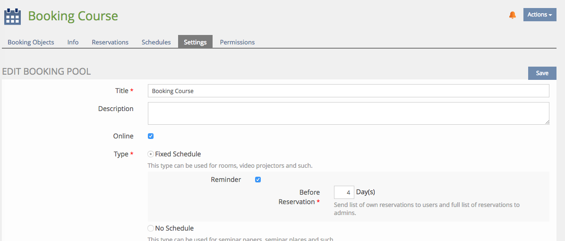Viewport: 565px width, 241px height.
Task: Click the Edit Booking Pool heading
Action: 46,72
